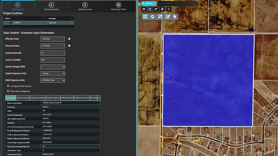Open Name column options menu

tap(44, 18)
